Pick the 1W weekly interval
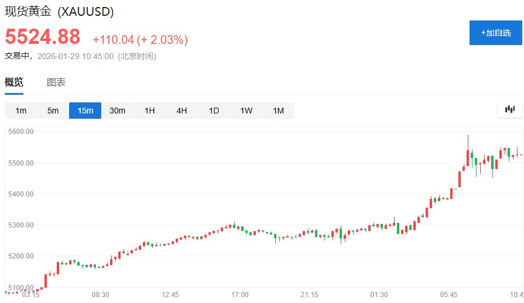524x303 pixels. (246, 111)
